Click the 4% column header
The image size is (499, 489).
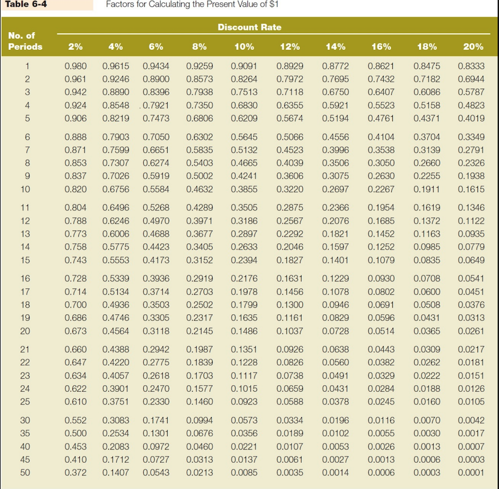(116, 47)
